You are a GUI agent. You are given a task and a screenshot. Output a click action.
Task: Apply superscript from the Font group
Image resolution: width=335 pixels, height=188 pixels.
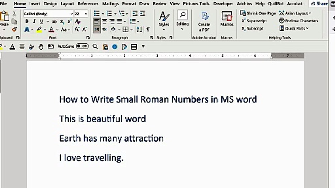tap(70, 21)
